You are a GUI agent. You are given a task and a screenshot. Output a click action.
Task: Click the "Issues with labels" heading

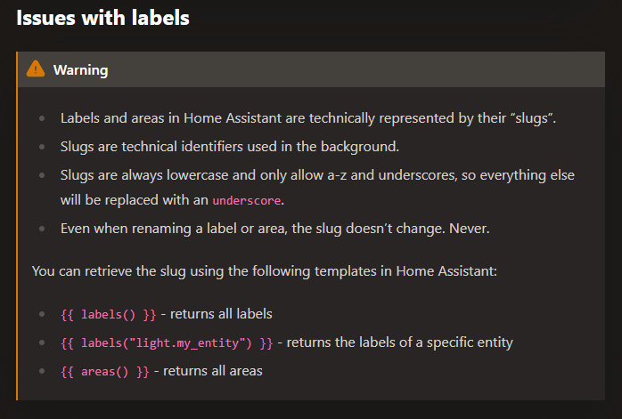point(102,18)
